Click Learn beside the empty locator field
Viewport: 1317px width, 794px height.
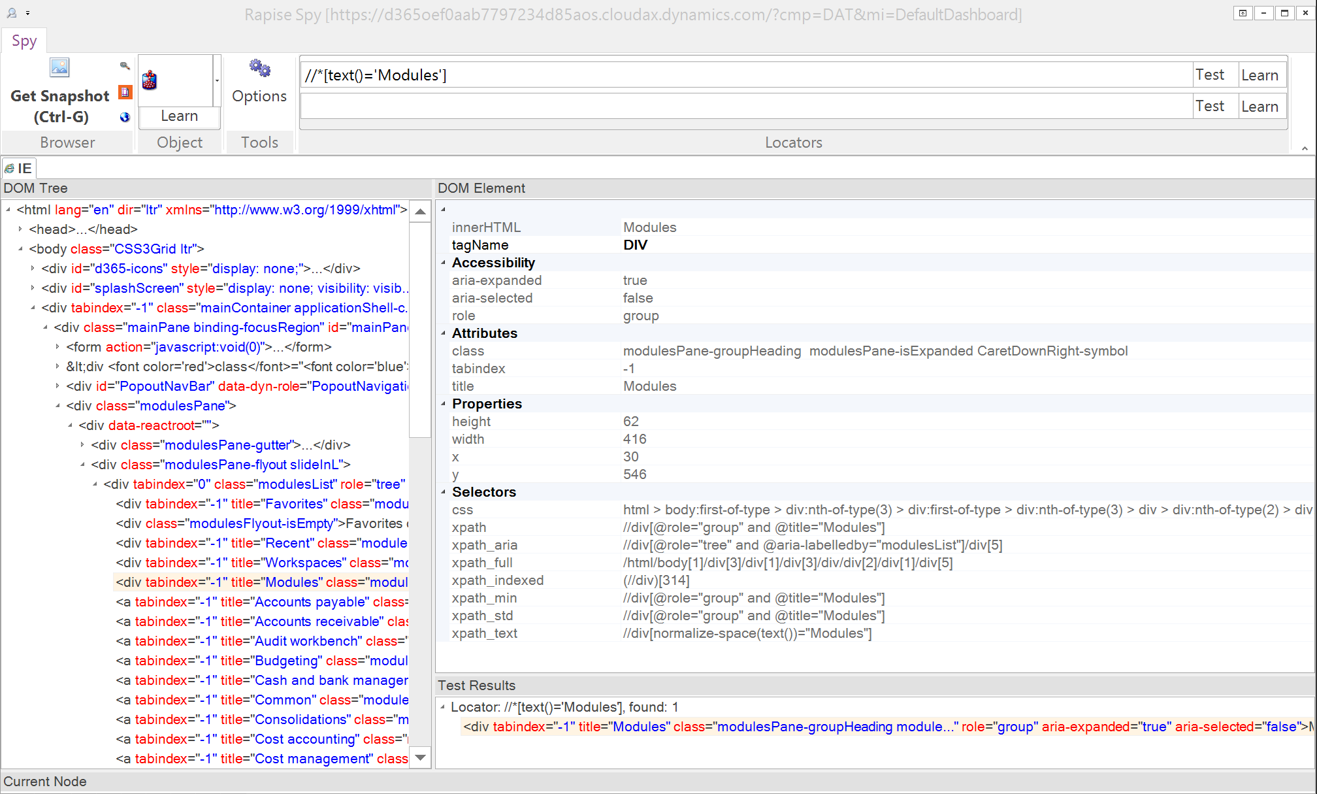point(1259,107)
